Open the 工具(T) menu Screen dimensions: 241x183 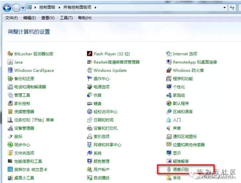pos(66,18)
